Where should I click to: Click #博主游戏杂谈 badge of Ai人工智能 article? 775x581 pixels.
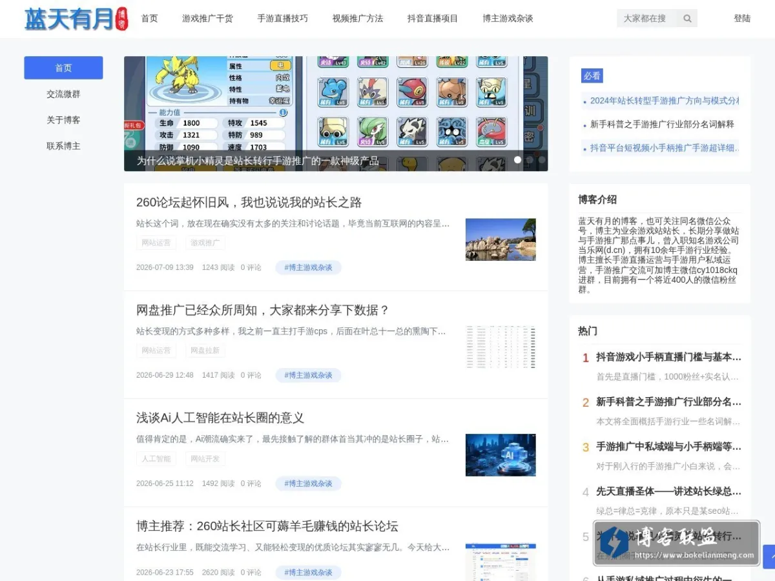click(x=308, y=484)
